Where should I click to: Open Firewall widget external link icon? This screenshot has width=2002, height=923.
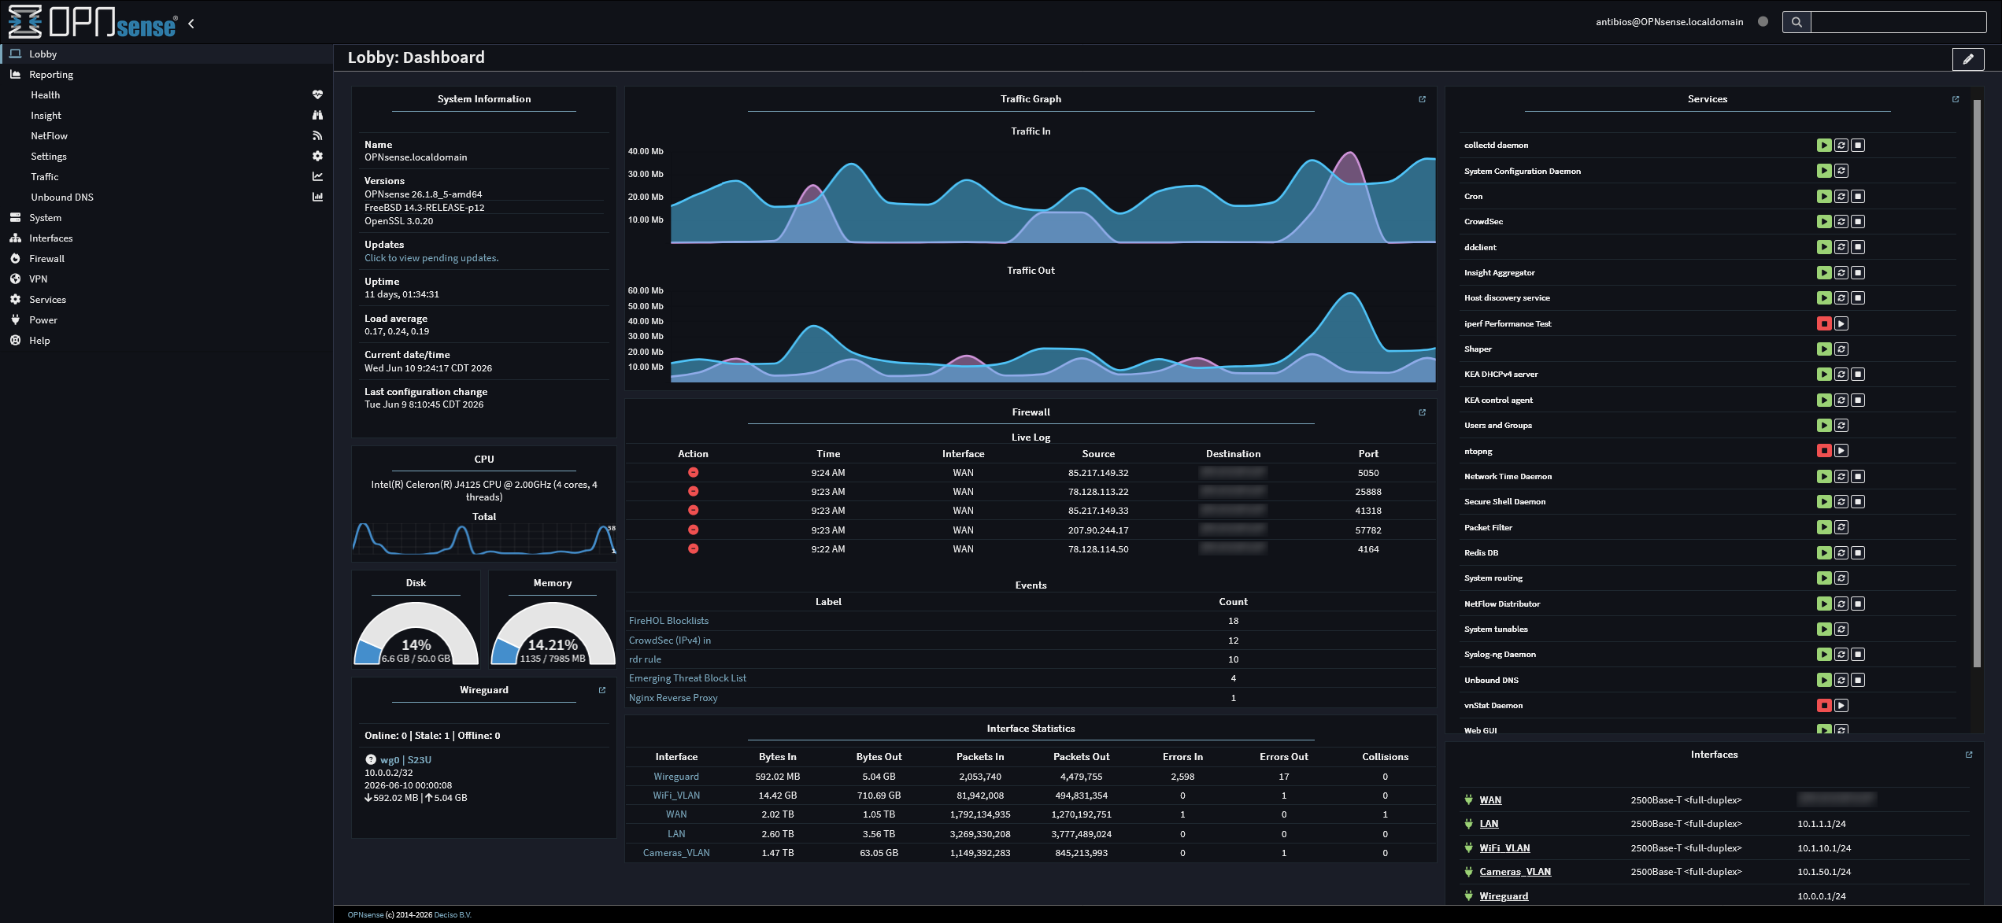click(1422, 412)
